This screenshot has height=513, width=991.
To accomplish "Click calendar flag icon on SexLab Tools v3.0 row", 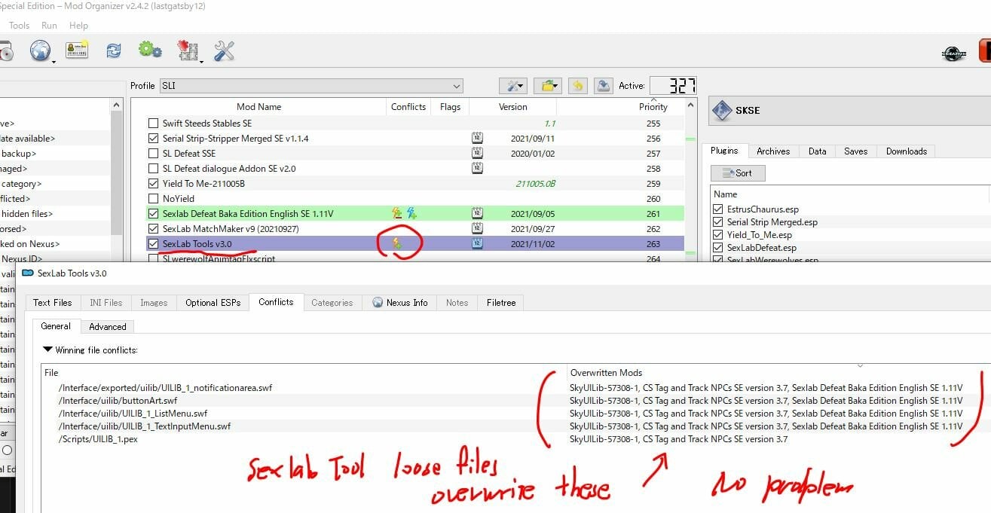I will coord(477,243).
